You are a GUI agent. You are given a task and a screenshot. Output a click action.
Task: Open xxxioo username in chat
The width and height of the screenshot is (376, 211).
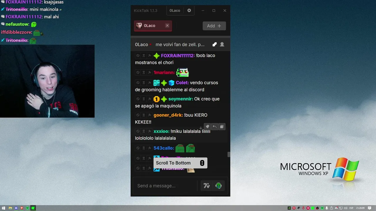coord(161,131)
